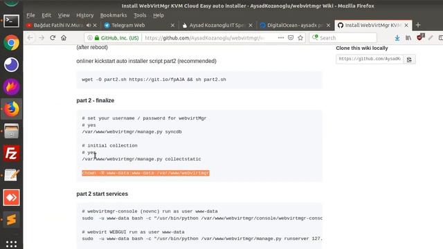Image resolution: width=443 pixels, height=249 pixels.
Task: Open the Library toolbar button
Action: [408, 38]
